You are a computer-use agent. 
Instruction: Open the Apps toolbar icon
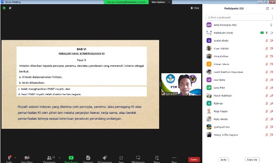coord(121,158)
